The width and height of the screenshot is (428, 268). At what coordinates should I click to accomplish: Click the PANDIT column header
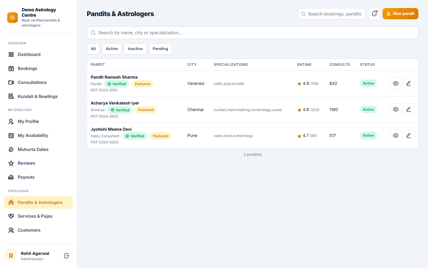tap(97, 65)
